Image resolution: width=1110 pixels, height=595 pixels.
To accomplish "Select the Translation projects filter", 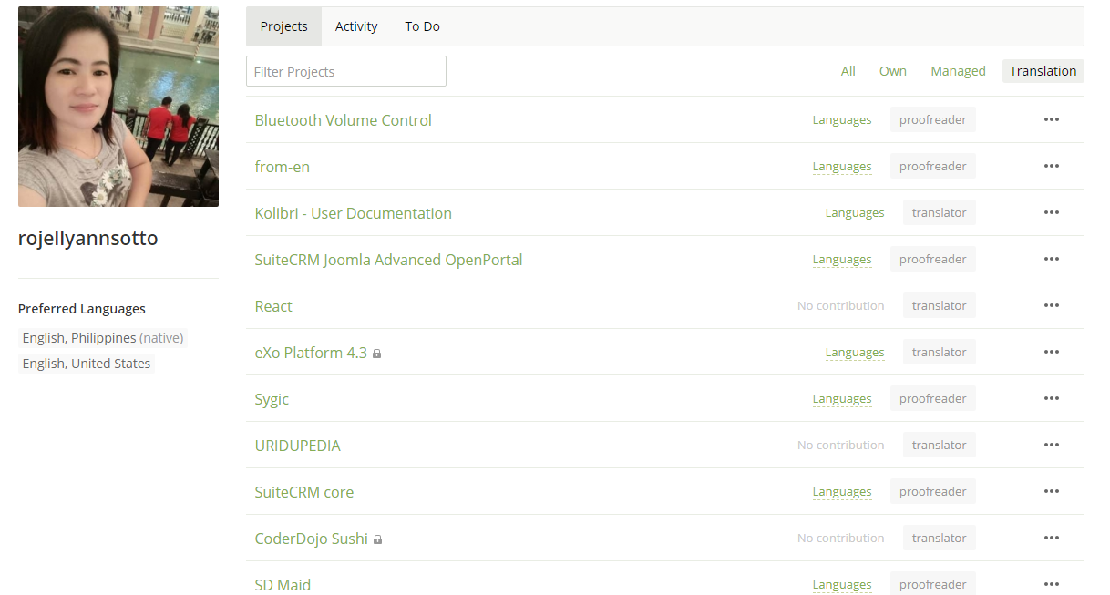I will (1043, 71).
